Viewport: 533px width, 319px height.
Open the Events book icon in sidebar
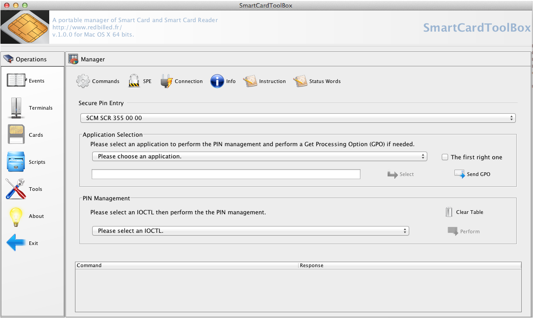[x=16, y=80]
